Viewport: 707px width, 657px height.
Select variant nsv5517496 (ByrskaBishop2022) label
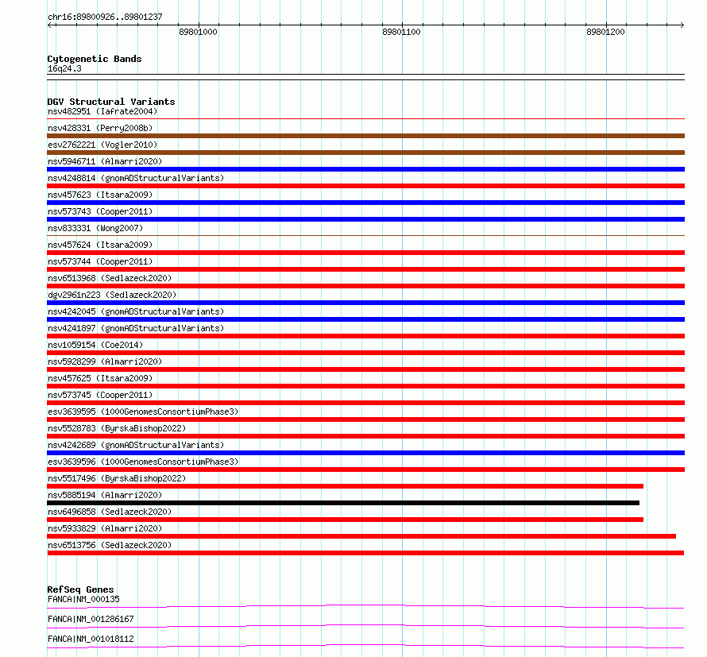[x=117, y=478]
